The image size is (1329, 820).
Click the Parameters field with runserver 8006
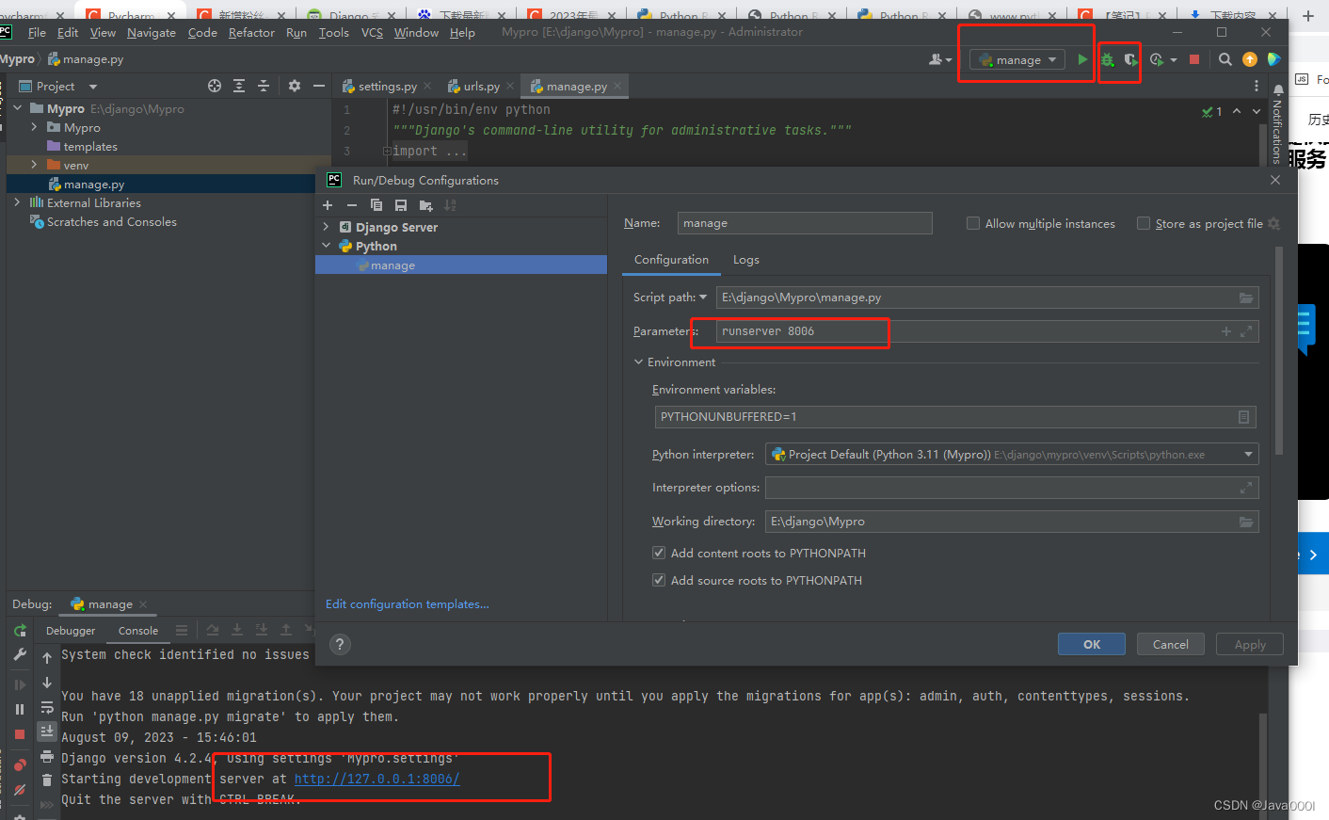tap(987, 331)
